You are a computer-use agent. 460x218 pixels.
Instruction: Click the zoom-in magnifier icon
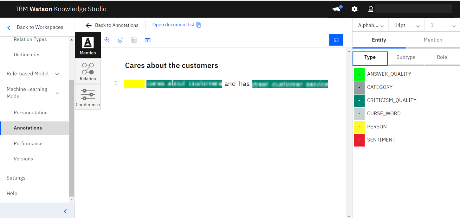pyautogui.click(x=107, y=40)
